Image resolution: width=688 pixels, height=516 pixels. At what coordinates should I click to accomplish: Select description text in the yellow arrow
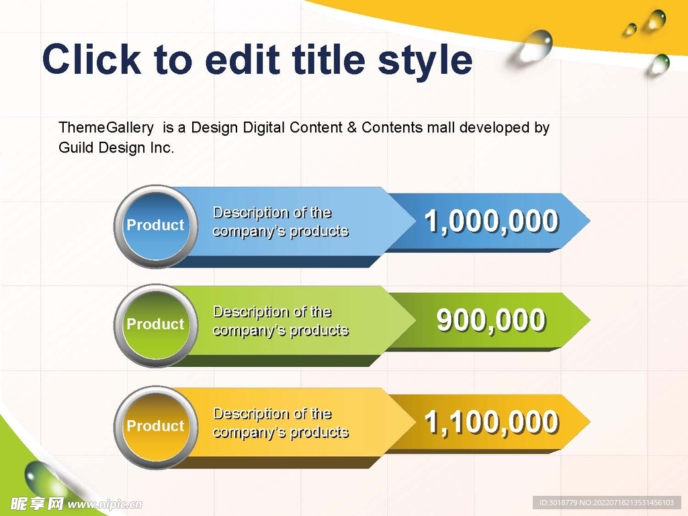[x=281, y=423]
